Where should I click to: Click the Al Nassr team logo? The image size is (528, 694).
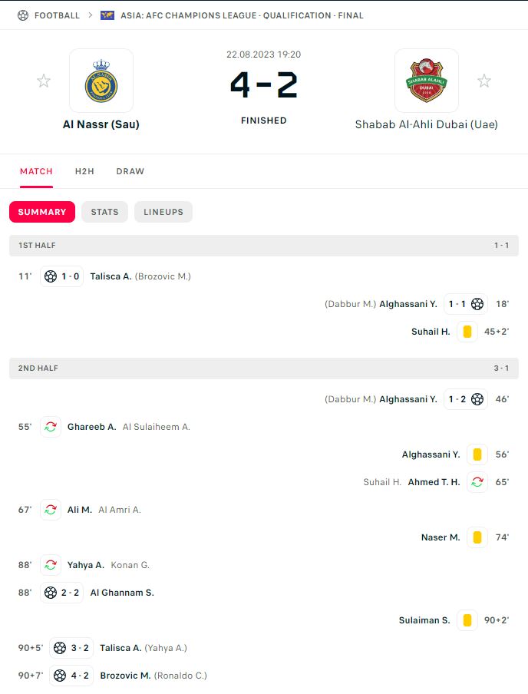coord(101,81)
